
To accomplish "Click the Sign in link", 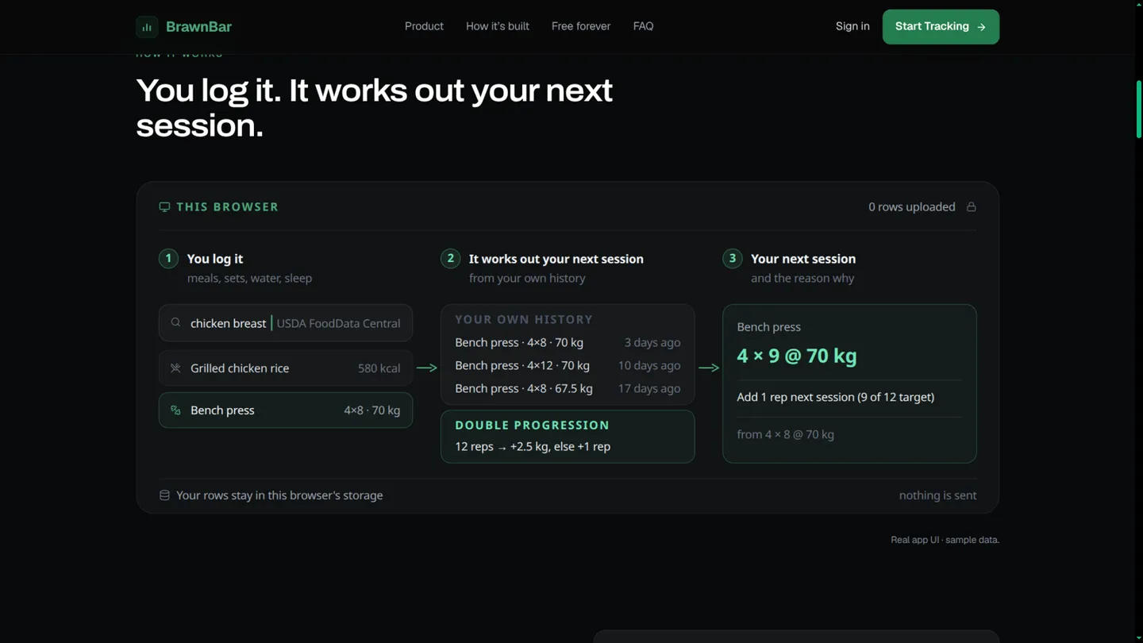I will pos(852,26).
